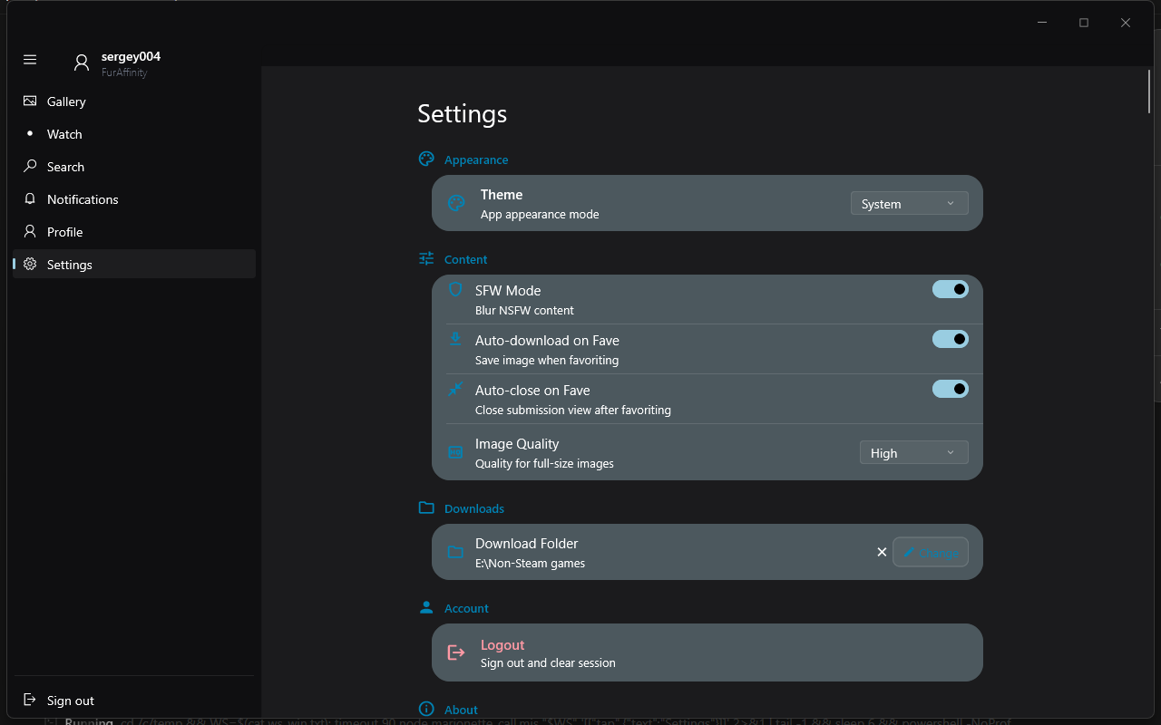Open Search via the magnifier icon
This screenshot has width=1161, height=725.
click(x=30, y=167)
